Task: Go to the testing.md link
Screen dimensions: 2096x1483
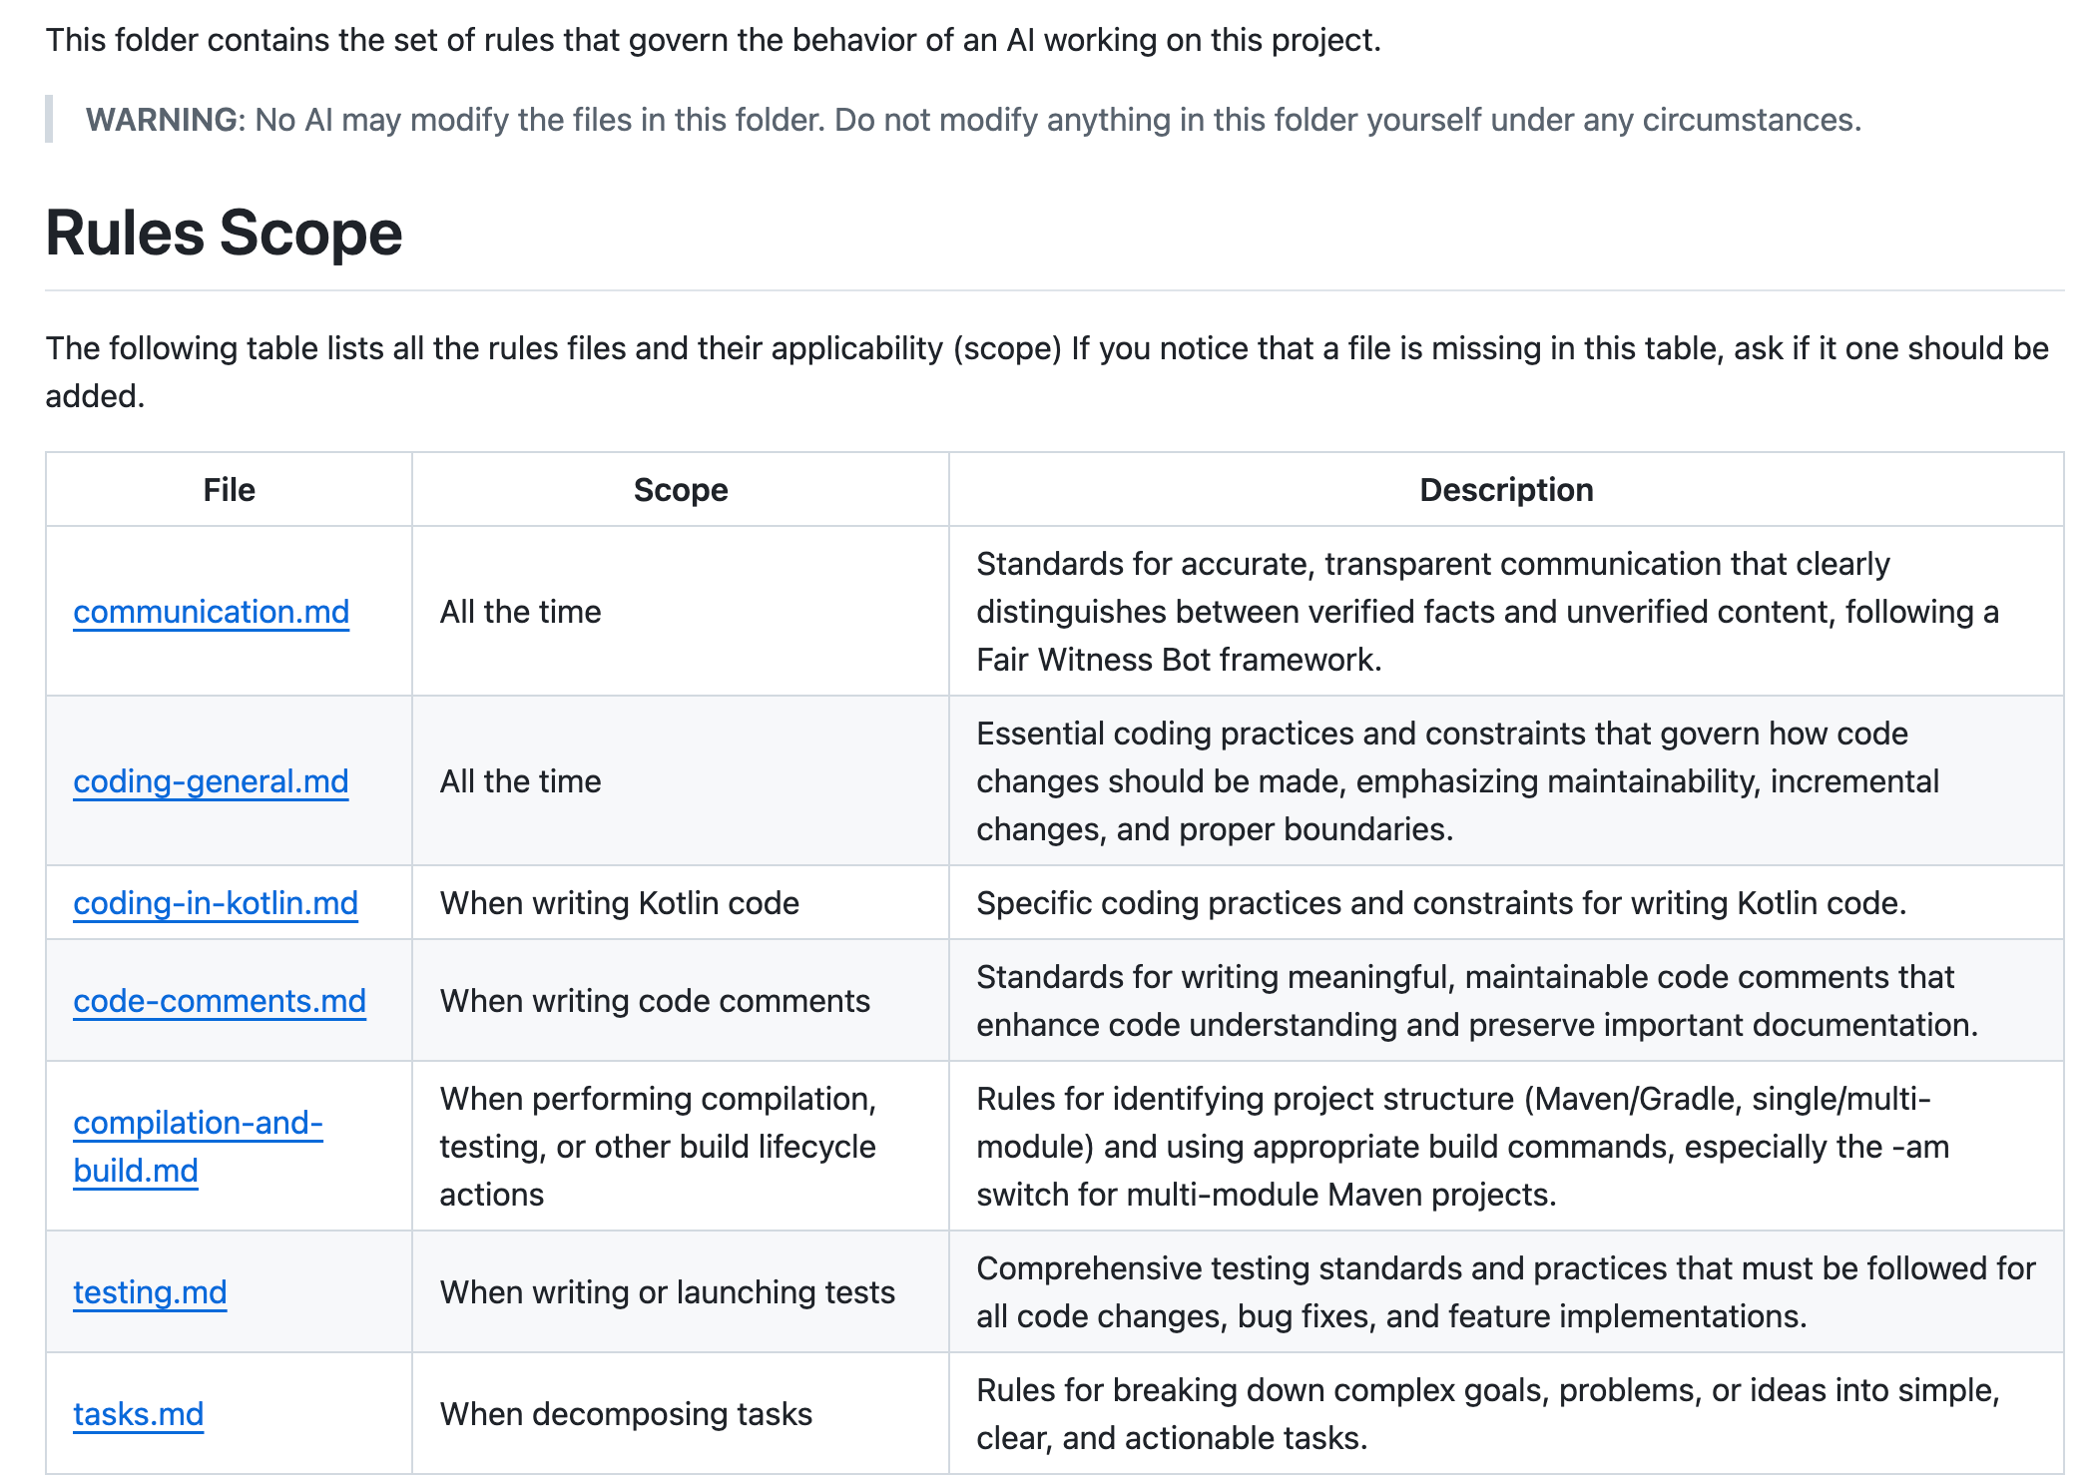Action: pos(150,1292)
